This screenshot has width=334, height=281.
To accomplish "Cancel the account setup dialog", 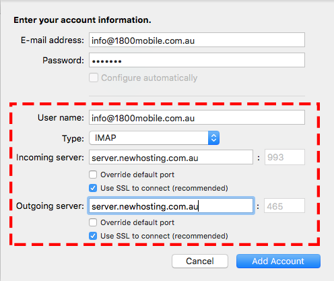I will (200, 261).
